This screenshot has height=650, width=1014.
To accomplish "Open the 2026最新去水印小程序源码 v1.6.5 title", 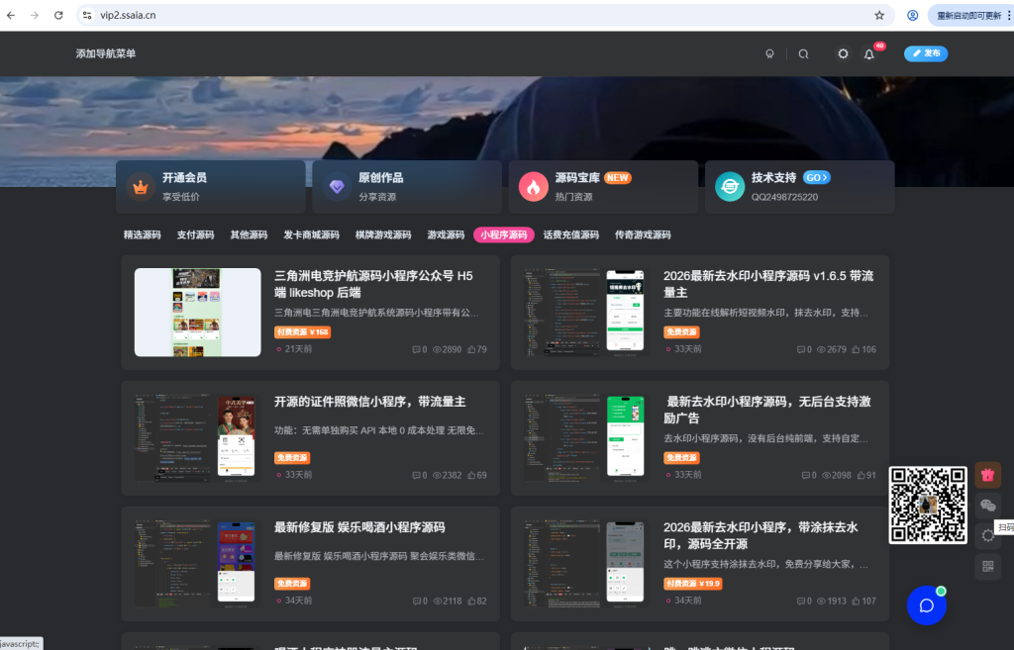I will point(768,284).
